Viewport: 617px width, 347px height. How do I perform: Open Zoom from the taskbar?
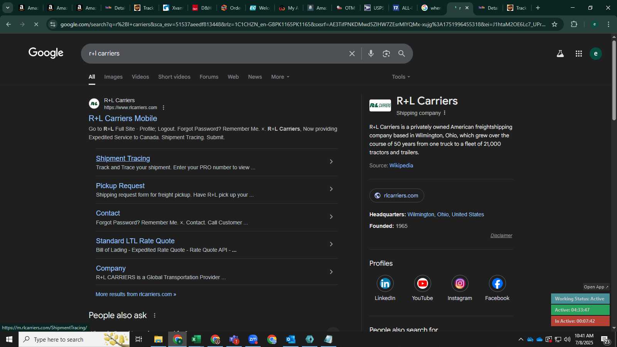(x=253, y=339)
